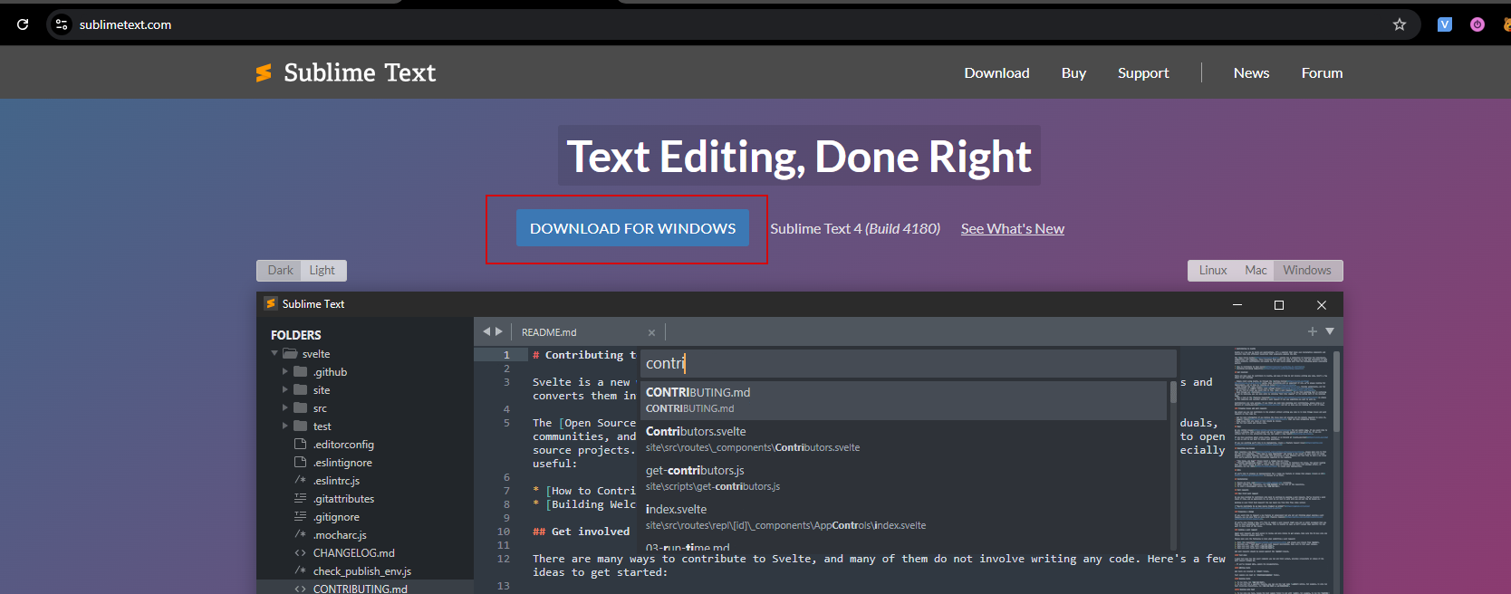Expand the .github folder
This screenshot has width=1511, height=594.
(285, 371)
